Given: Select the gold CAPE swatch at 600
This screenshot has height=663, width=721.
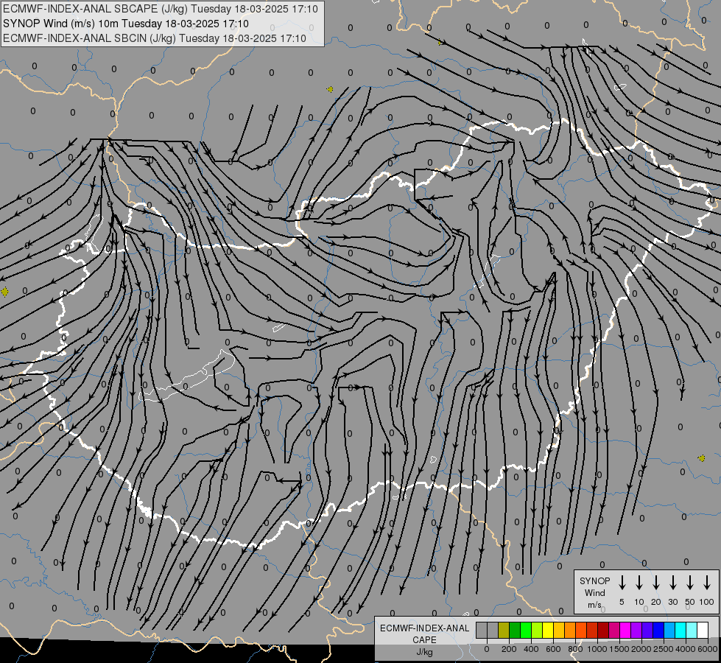Looking at the screenshot, I should pos(559,630).
